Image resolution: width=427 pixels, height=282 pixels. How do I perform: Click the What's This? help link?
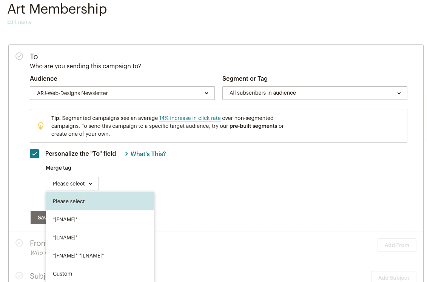pos(148,154)
